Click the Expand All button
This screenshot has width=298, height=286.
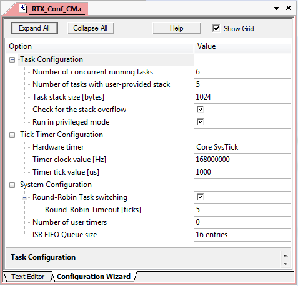34,28
